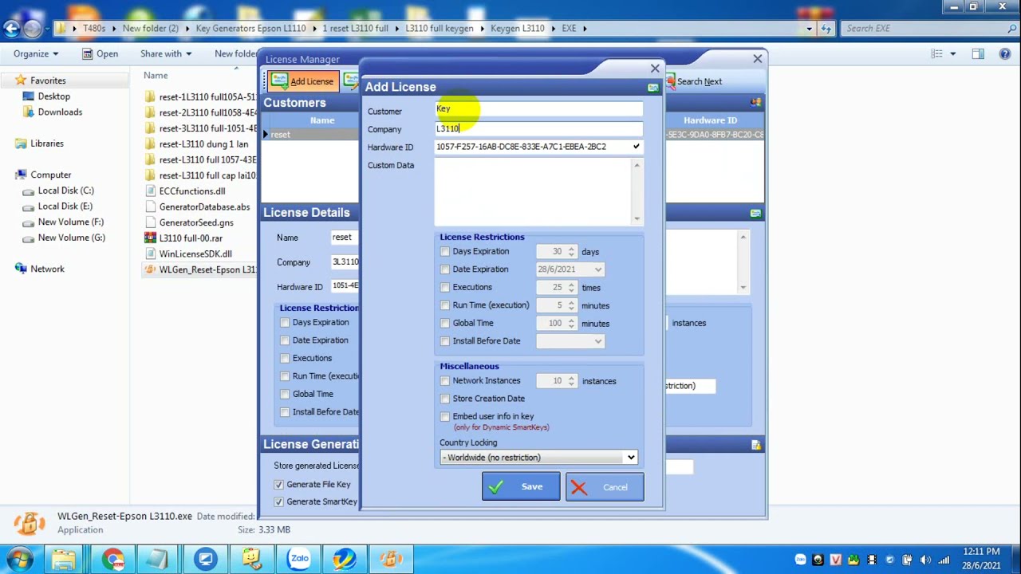Toggle Generate File Key checkbox
This screenshot has width=1021, height=574.
click(x=278, y=485)
